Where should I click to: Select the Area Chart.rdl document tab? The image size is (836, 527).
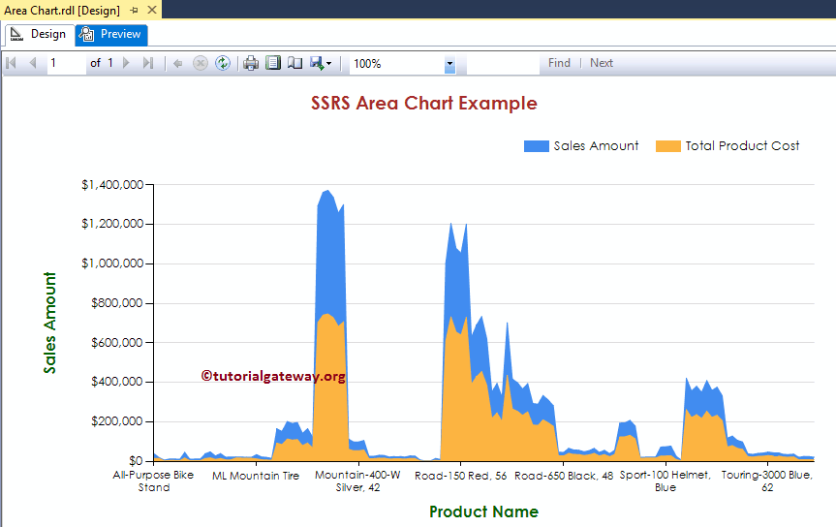(62, 10)
